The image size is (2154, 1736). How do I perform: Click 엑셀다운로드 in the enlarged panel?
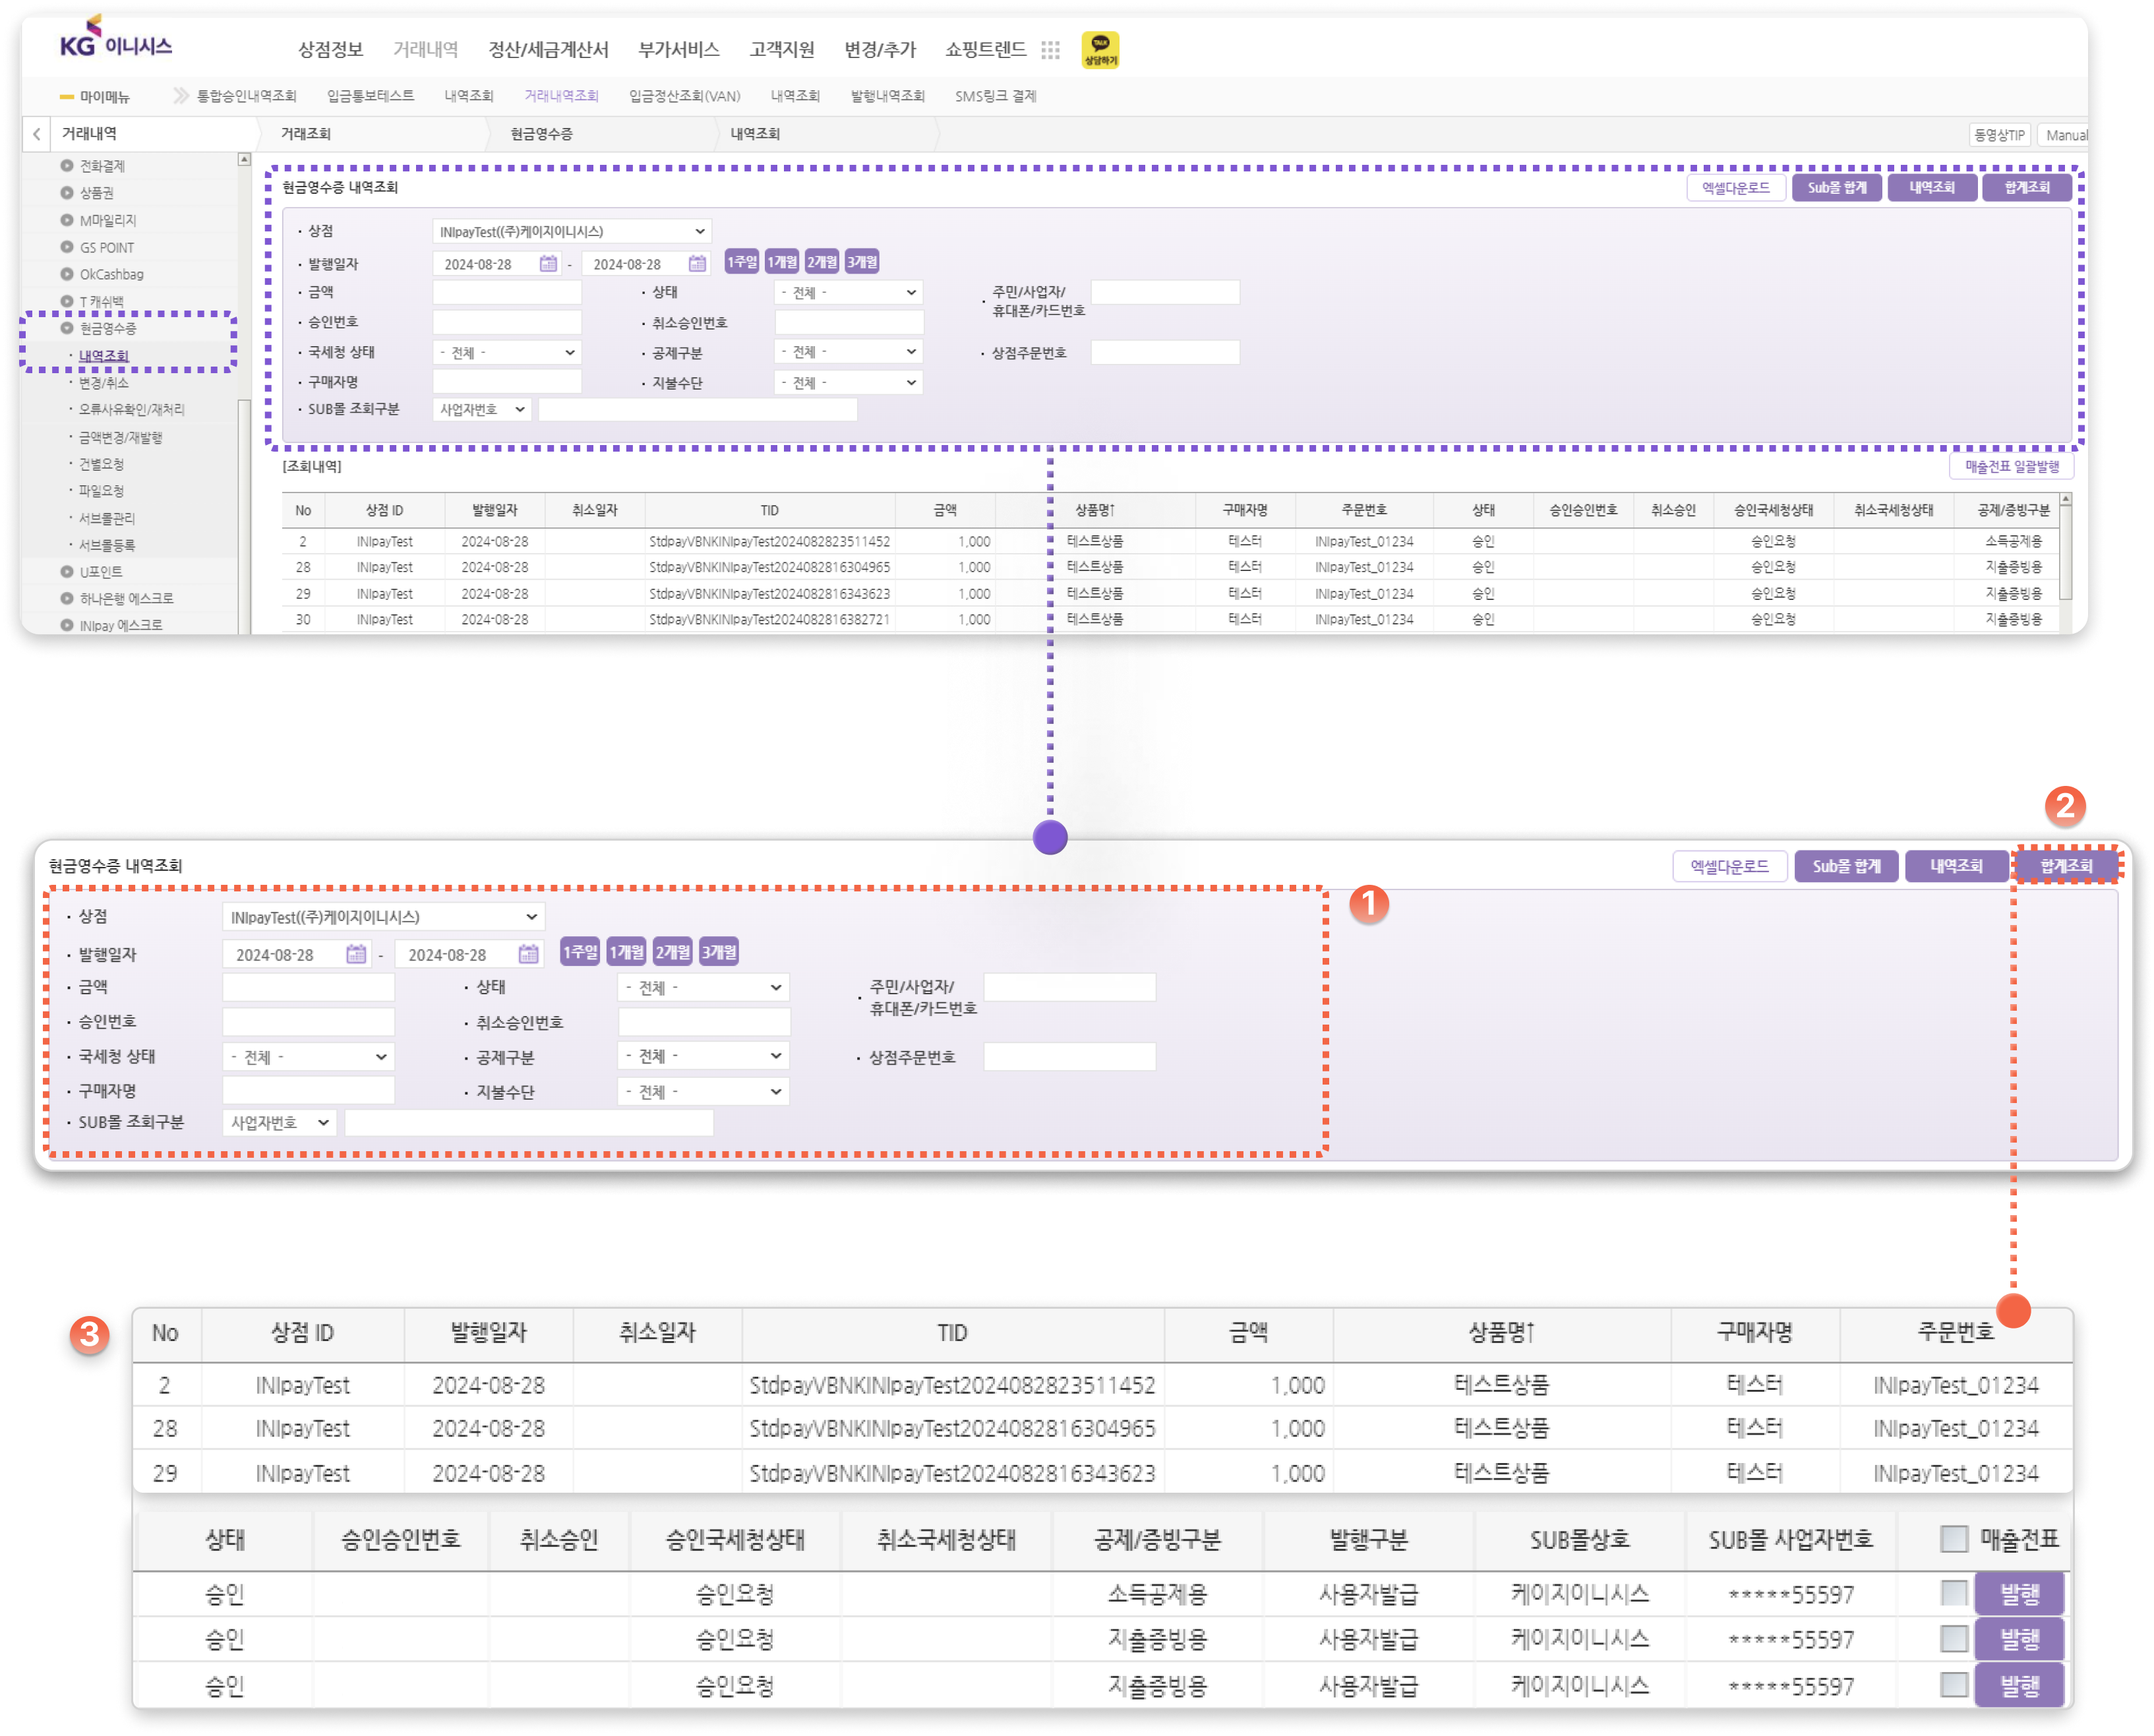[x=1729, y=866]
